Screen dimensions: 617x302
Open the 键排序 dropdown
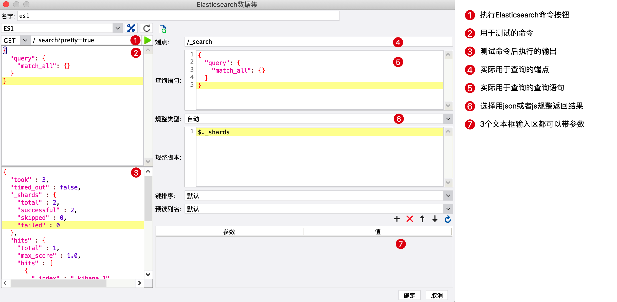tap(448, 195)
